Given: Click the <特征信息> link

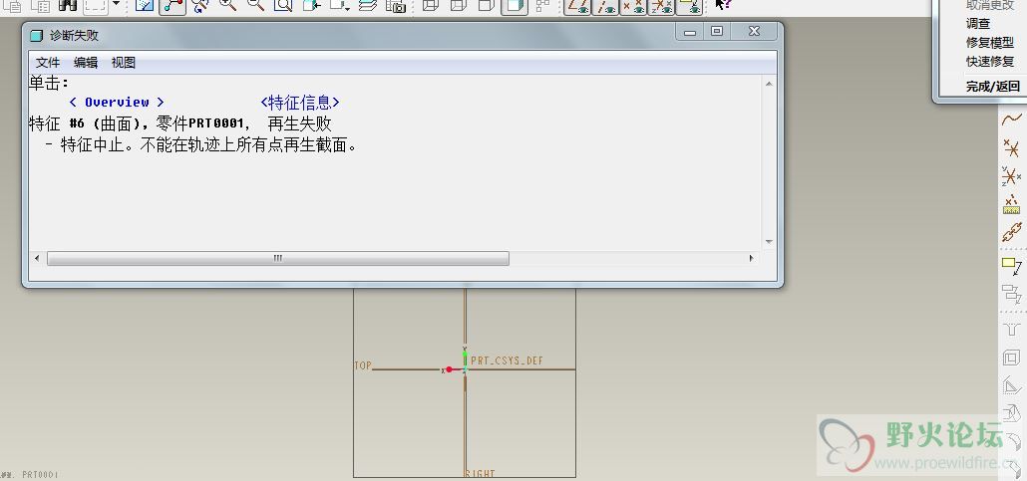Looking at the screenshot, I should click(300, 103).
